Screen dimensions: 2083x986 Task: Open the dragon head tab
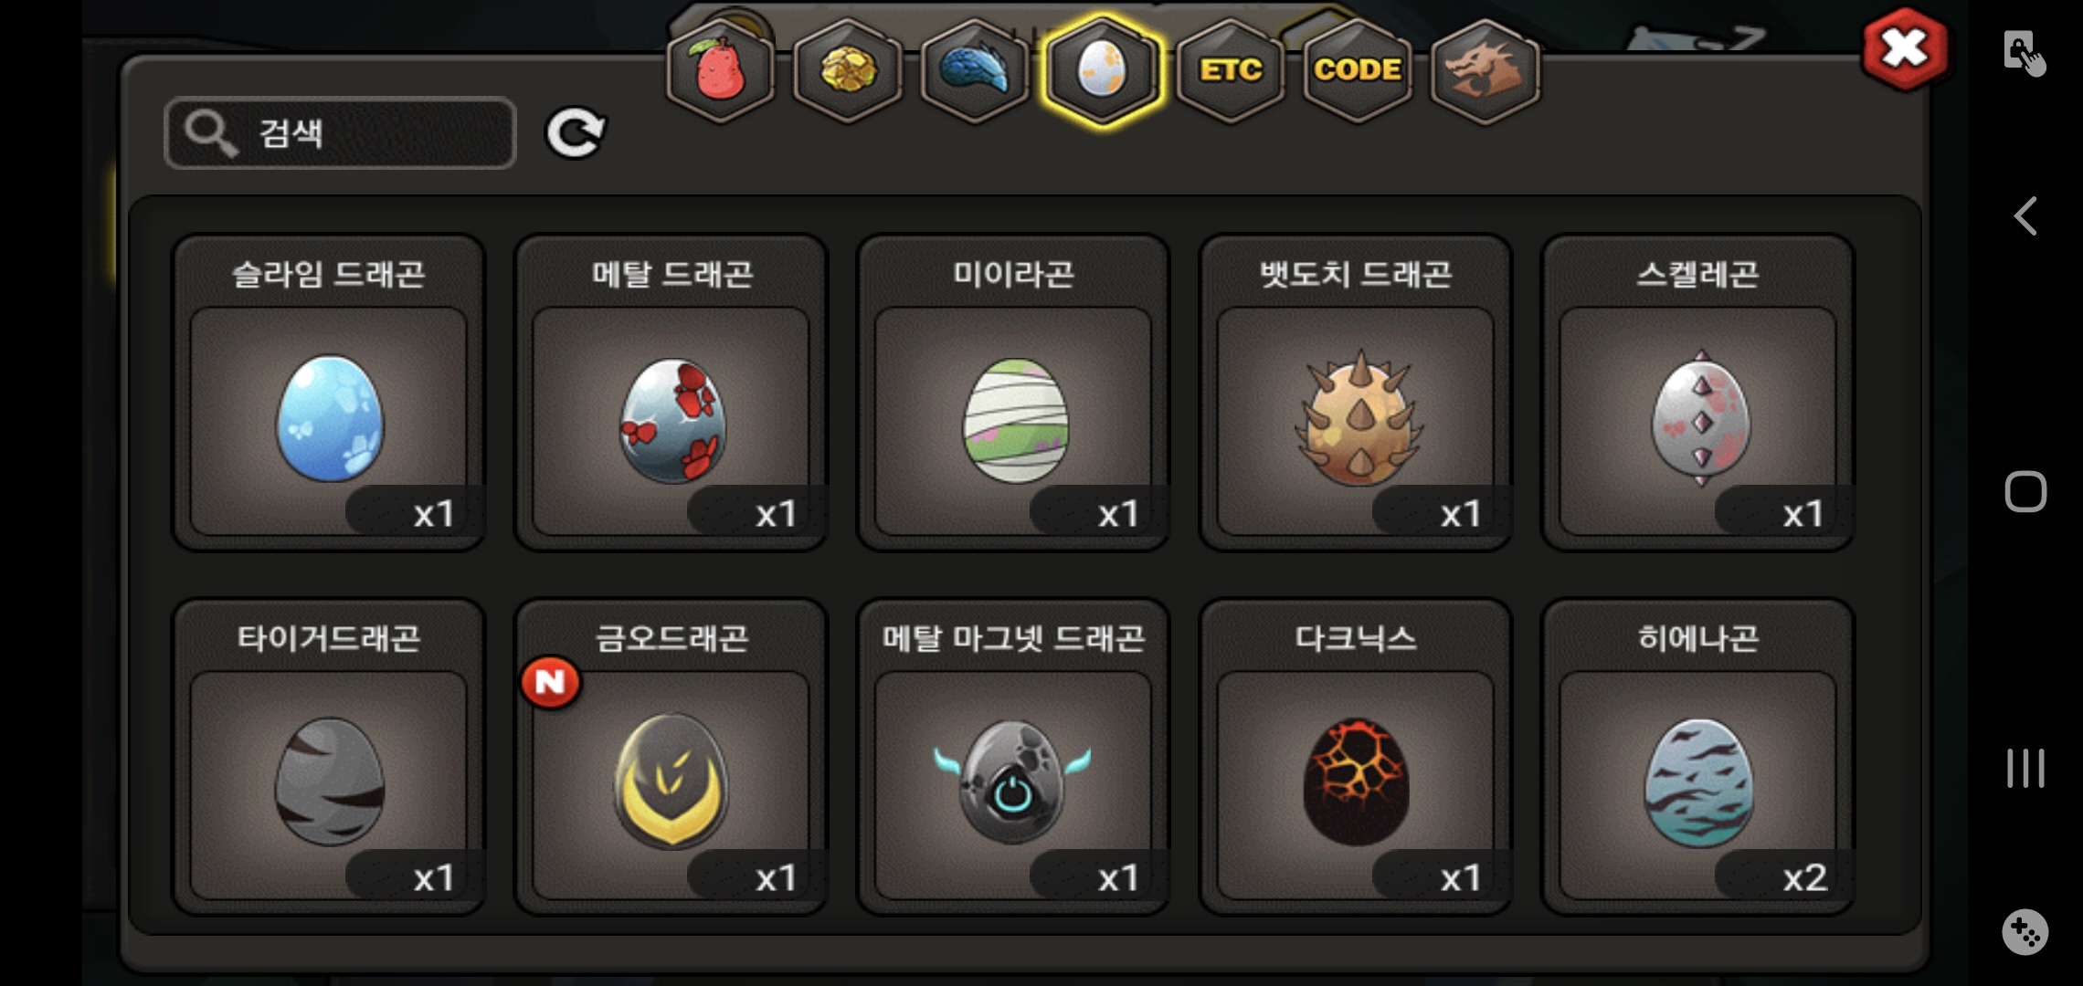pyautogui.click(x=1485, y=71)
